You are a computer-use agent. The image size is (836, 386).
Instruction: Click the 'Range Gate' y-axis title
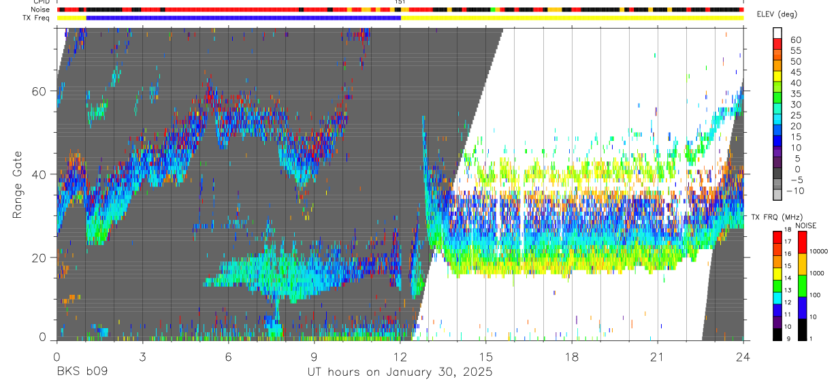pos(18,184)
